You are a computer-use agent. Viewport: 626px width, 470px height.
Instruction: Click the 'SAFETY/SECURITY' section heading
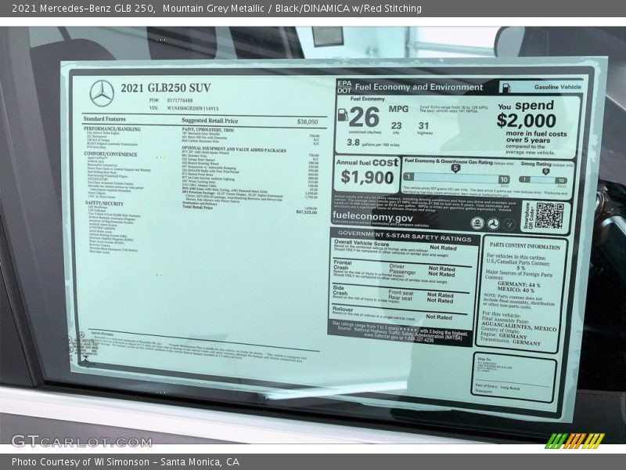click(104, 204)
